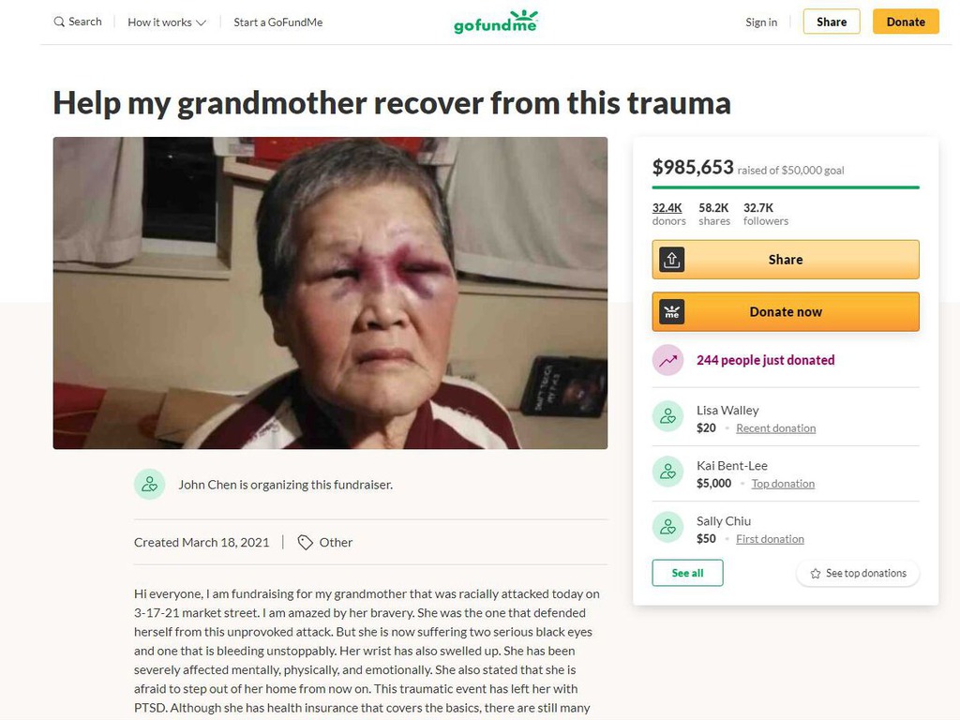
Task: Click the grandmother fundraiser photo
Action: [330, 292]
